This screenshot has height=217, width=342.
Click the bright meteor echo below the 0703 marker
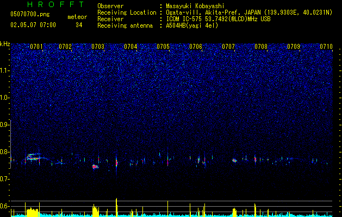[95, 167]
